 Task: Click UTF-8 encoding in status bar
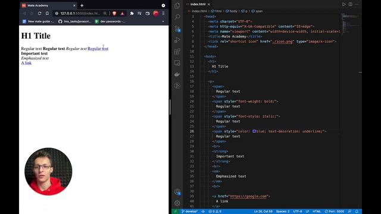tap(298, 212)
